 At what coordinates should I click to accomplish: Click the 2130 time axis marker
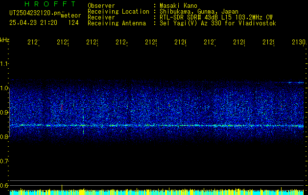pos(299,42)
